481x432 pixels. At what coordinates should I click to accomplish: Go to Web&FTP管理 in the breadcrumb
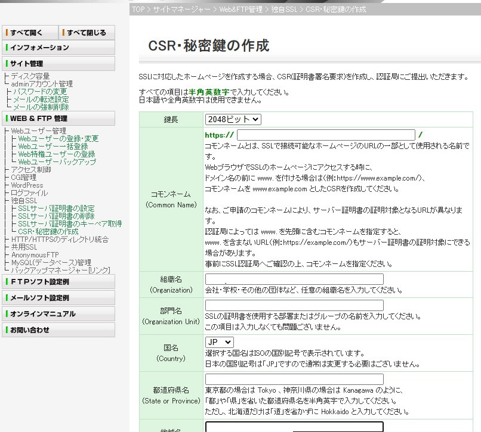(241, 9)
